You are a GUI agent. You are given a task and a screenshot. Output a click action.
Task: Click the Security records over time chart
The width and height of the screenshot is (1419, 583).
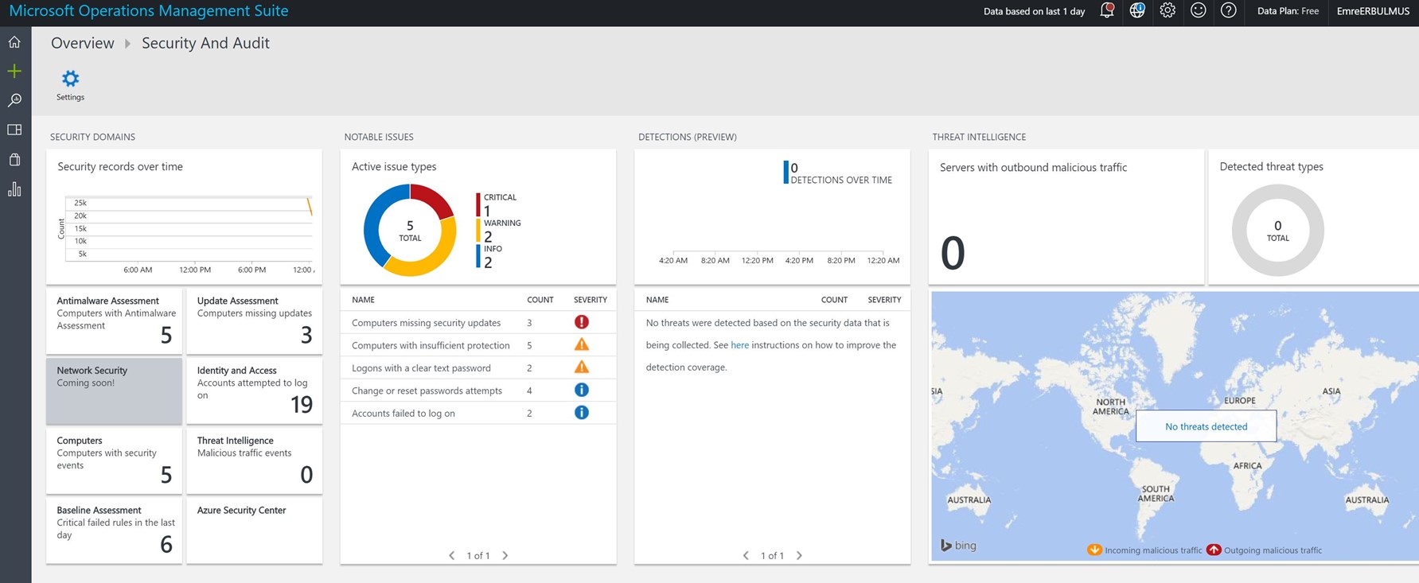(185, 216)
